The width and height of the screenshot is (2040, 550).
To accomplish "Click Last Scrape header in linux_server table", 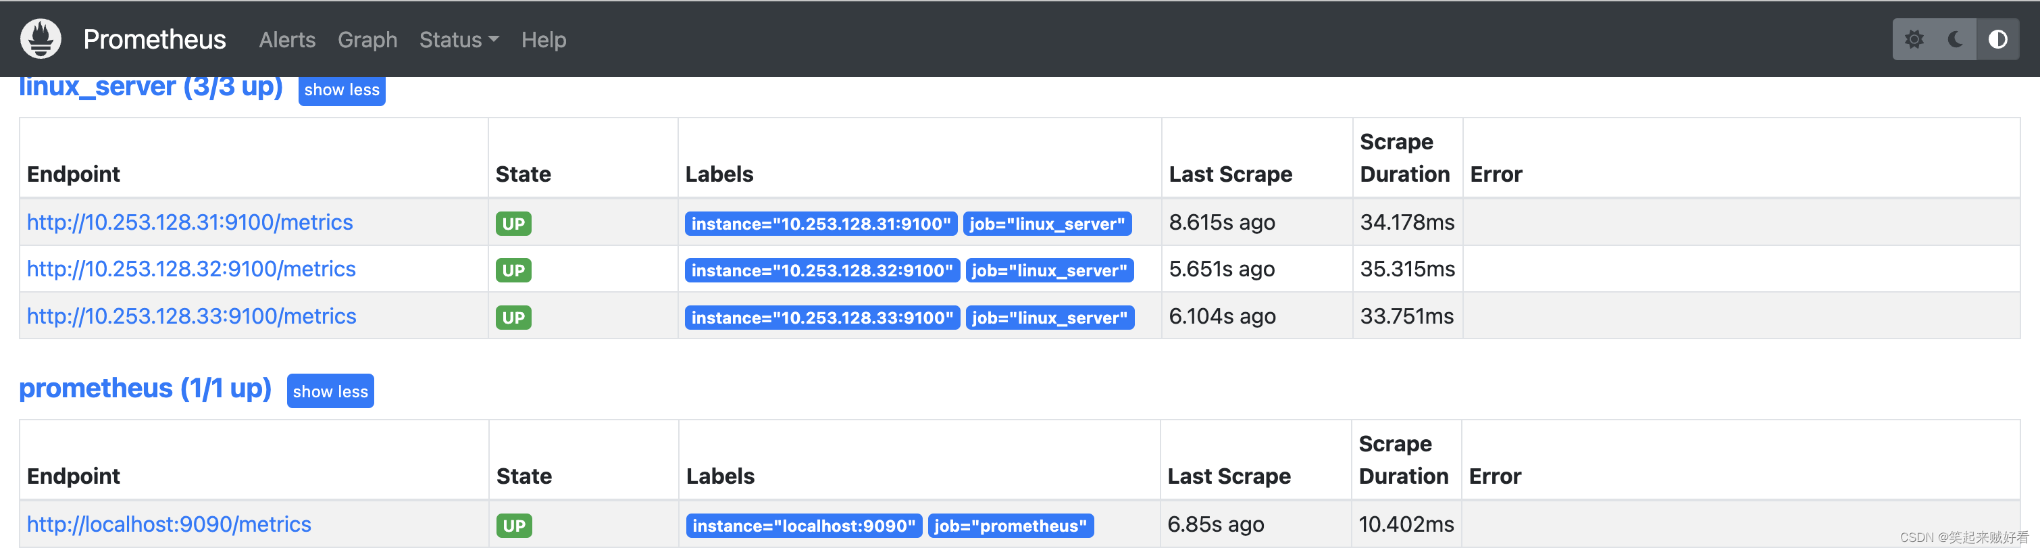I will pos(1230,174).
